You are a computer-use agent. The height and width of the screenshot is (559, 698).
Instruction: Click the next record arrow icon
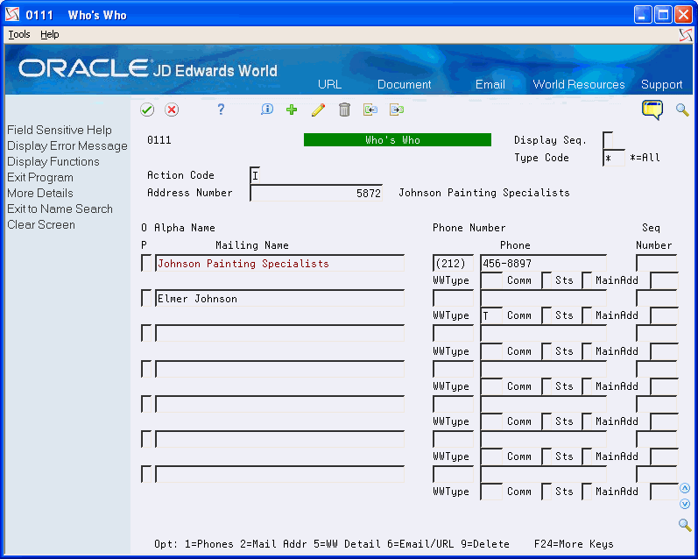[397, 110]
